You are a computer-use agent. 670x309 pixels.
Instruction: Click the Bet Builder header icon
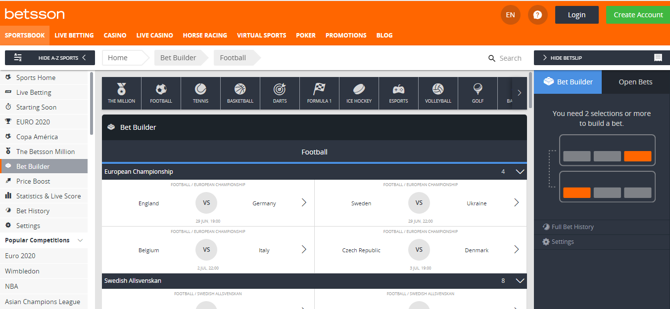pos(111,127)
